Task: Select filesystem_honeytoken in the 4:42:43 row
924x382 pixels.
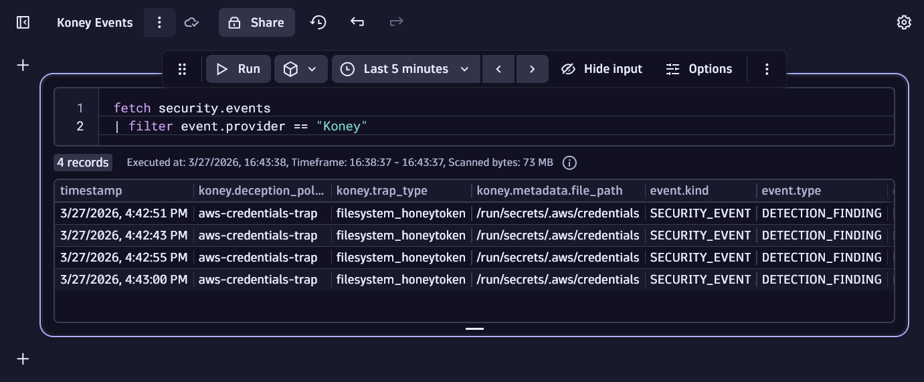Action: (x=401, y=235)
